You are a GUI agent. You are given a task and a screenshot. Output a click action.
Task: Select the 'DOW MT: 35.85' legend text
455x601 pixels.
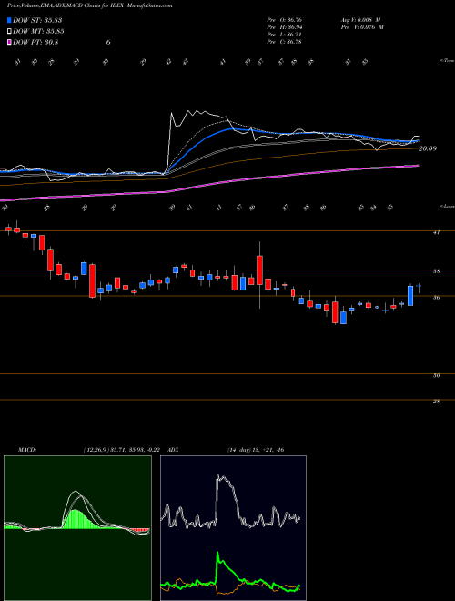pos(38,32)
